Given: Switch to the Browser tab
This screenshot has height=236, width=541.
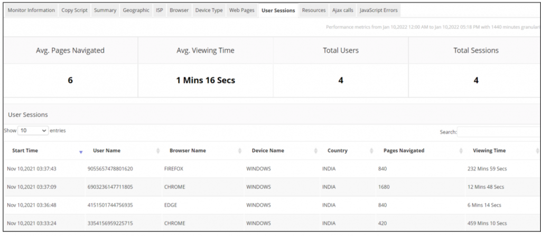Looking at the screenshot, I should (x=179, y=11).
